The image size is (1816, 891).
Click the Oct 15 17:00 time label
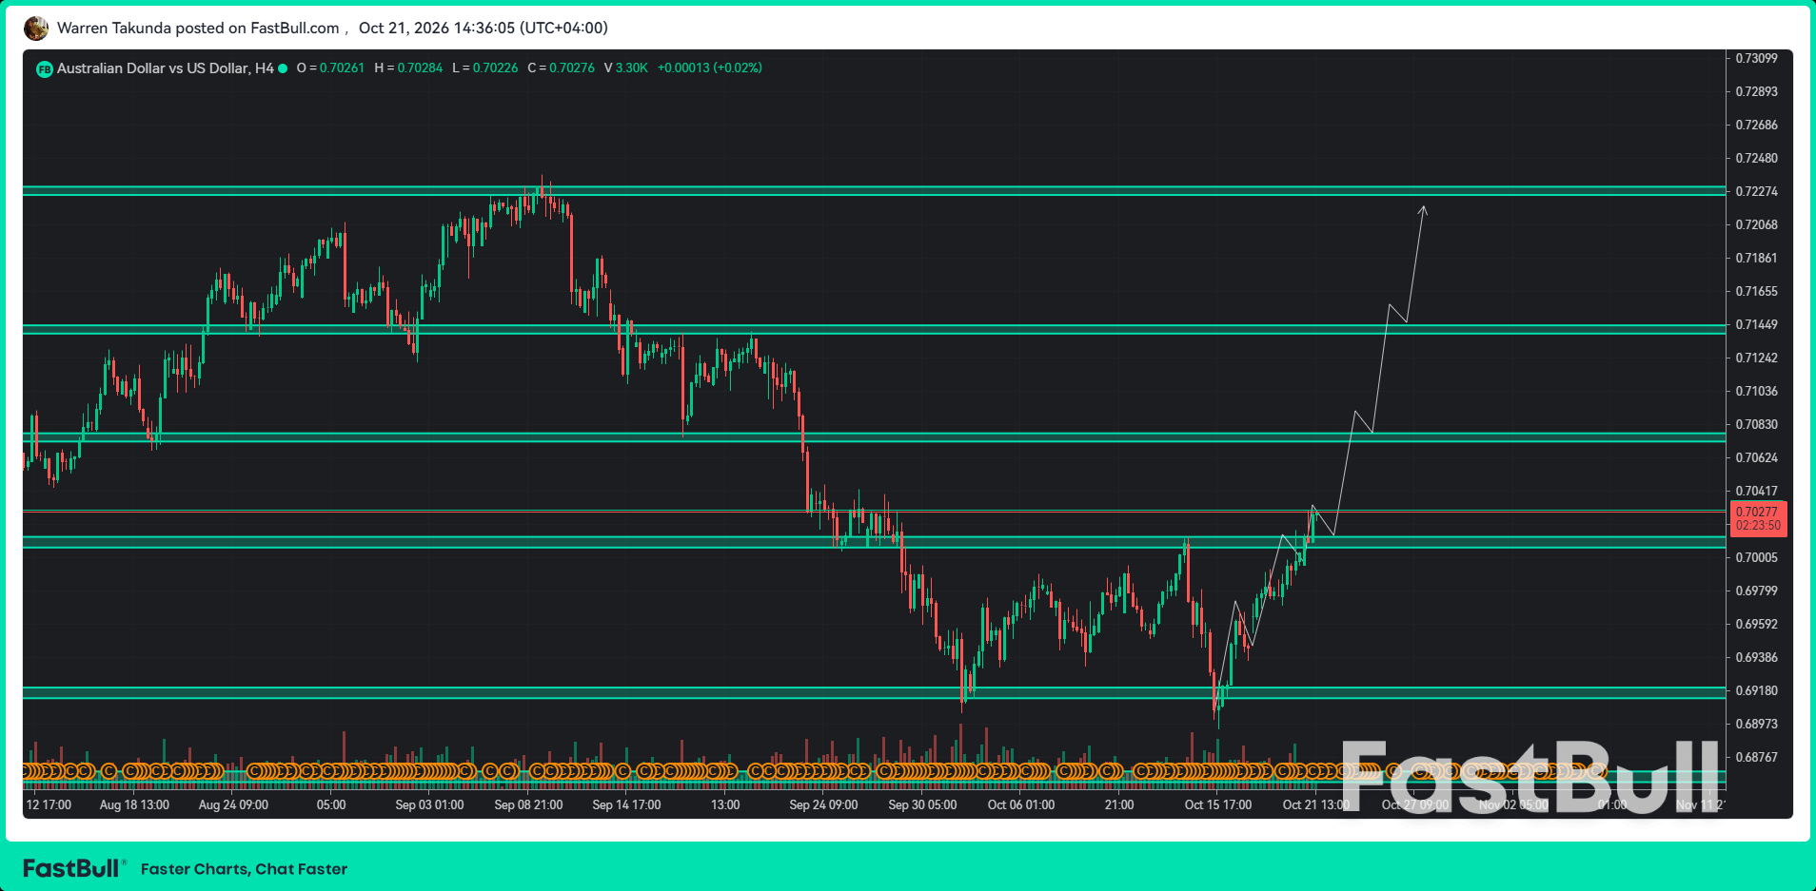1218,804
